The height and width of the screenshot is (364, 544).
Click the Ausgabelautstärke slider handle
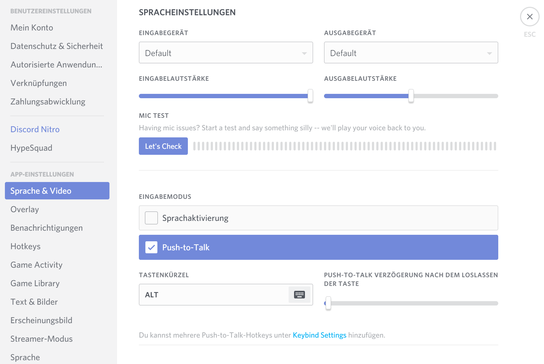coord(411,96)
